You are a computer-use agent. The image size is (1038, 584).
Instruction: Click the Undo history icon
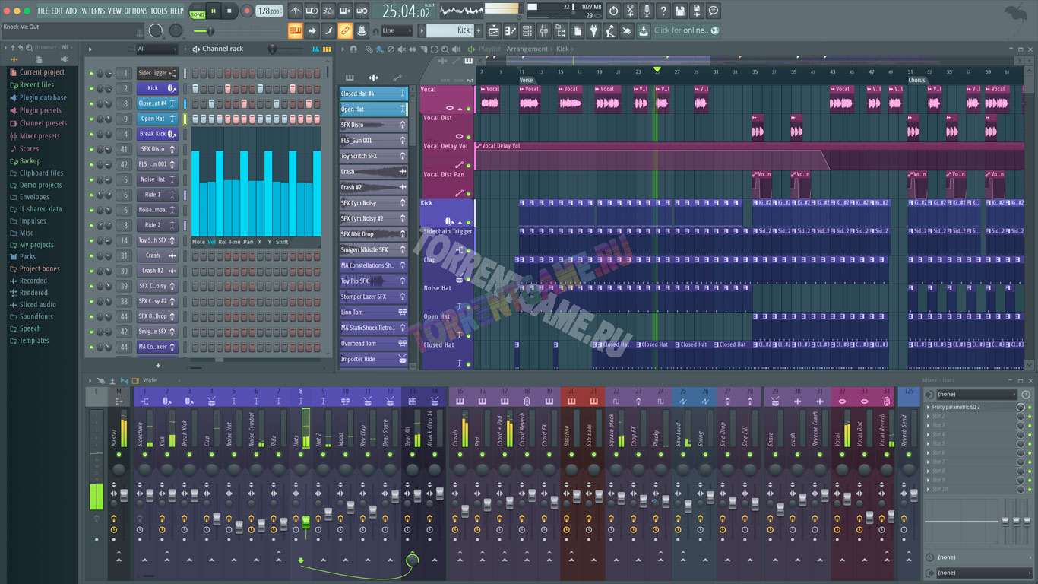point(613,11)
